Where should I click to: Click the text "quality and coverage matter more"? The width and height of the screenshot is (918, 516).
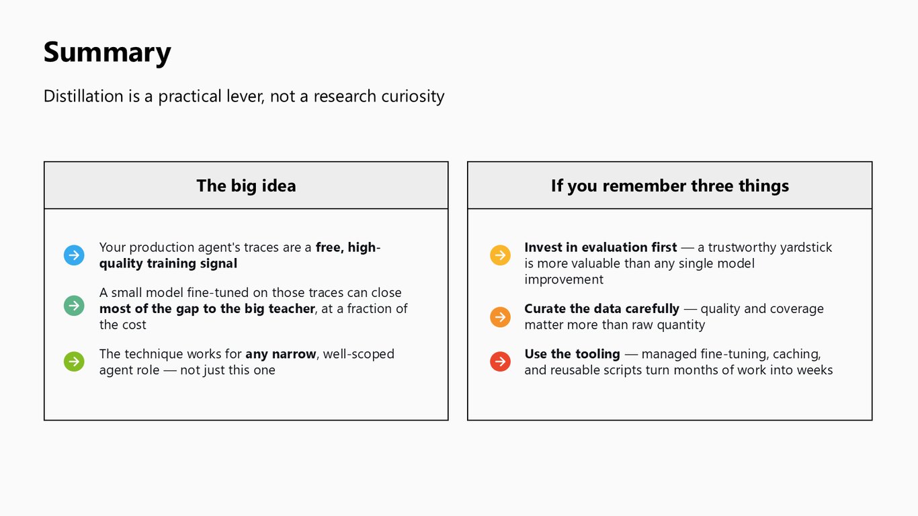pyautogui.click(x=674, y=316)
